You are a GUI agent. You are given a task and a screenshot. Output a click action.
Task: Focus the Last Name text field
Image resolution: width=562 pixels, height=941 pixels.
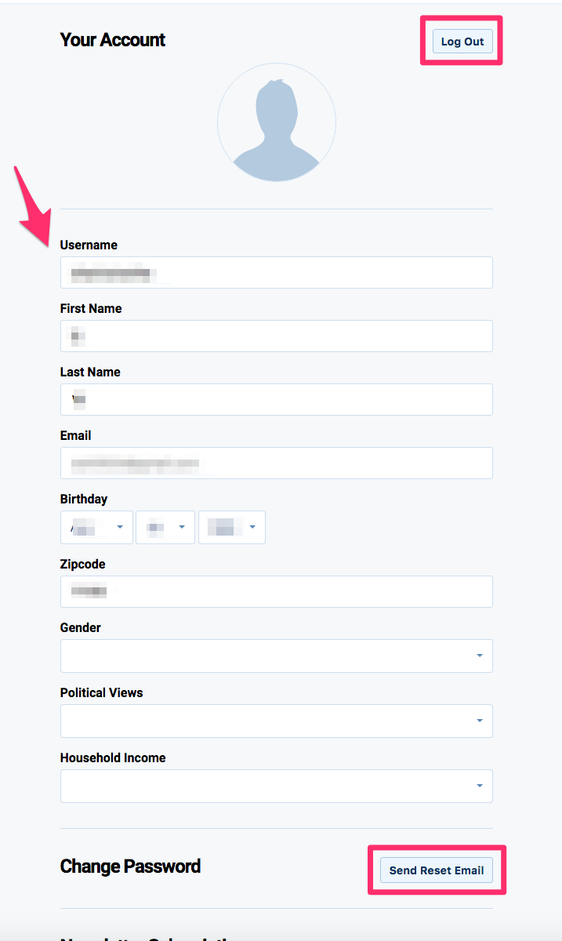(x=277, y=400)
